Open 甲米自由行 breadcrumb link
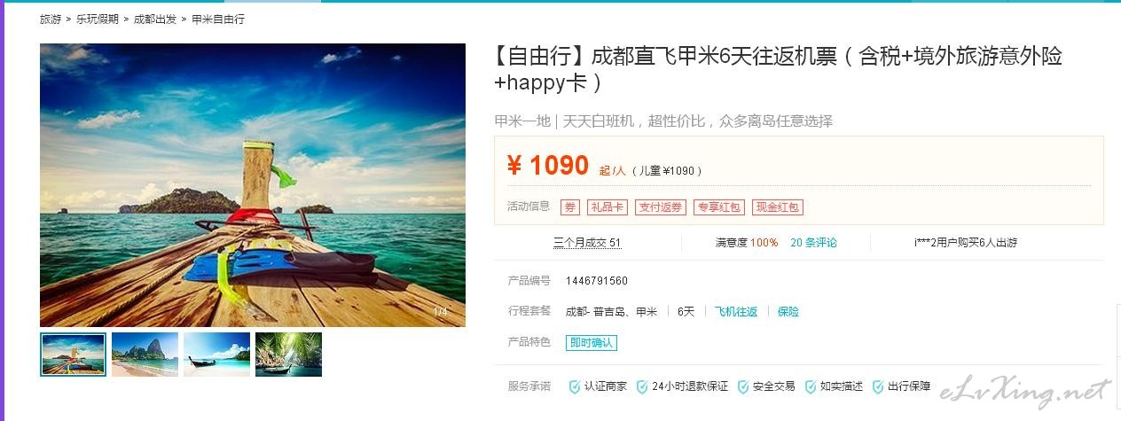This screenshot has width=1121, height=421. (x=218, y=19)
